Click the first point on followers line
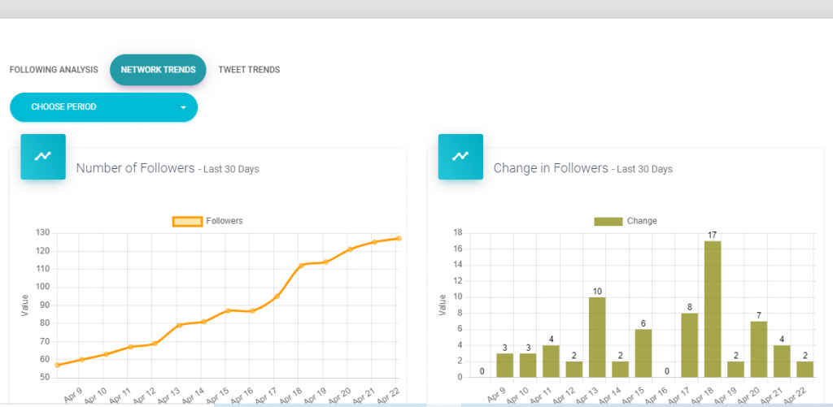This screenshot has height=407, width=833. pos(58,365)
